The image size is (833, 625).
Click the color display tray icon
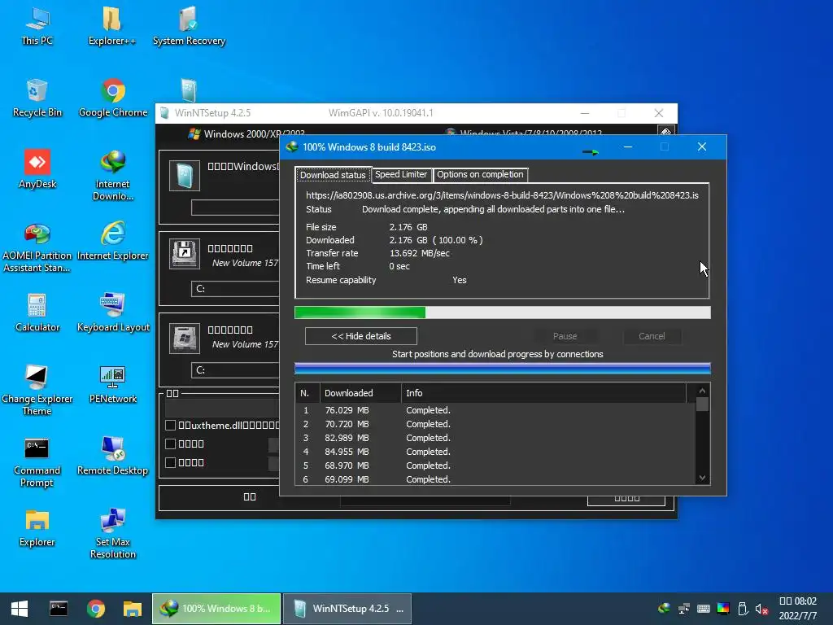tap(723, 609)
